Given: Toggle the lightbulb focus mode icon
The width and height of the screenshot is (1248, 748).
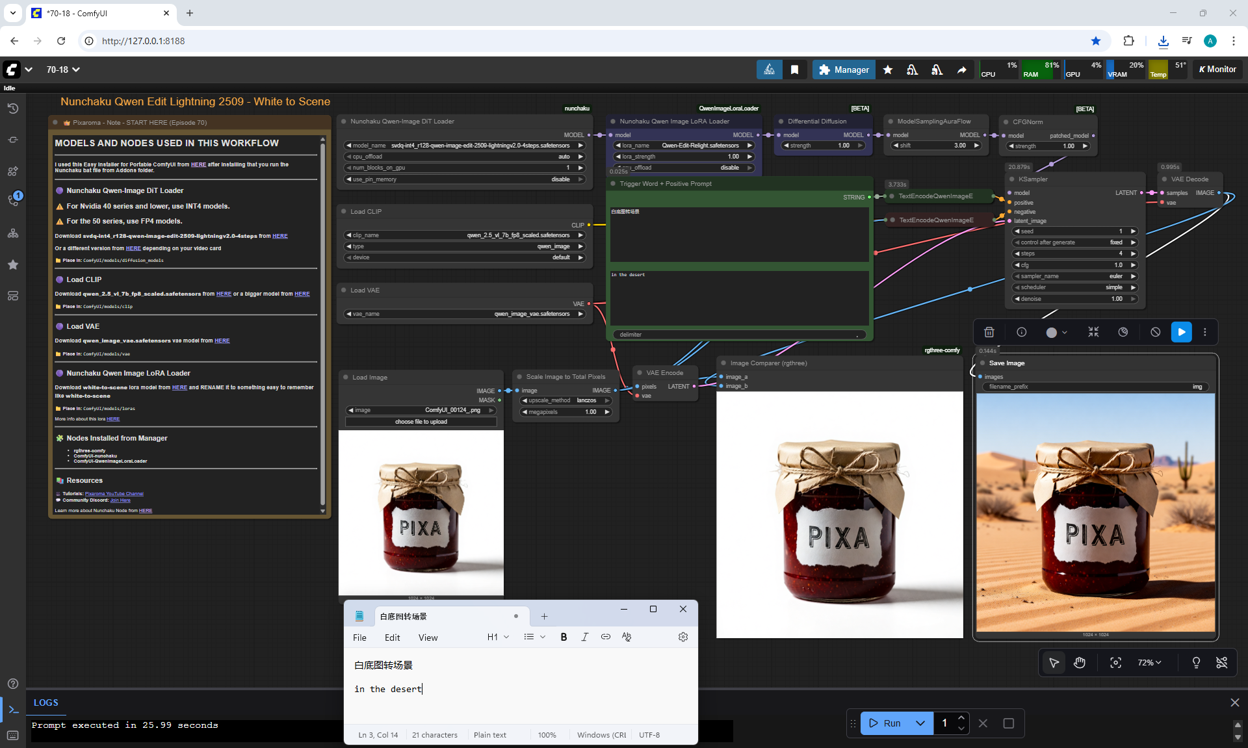Looking at the screenshot, I should click(1195, 662).
